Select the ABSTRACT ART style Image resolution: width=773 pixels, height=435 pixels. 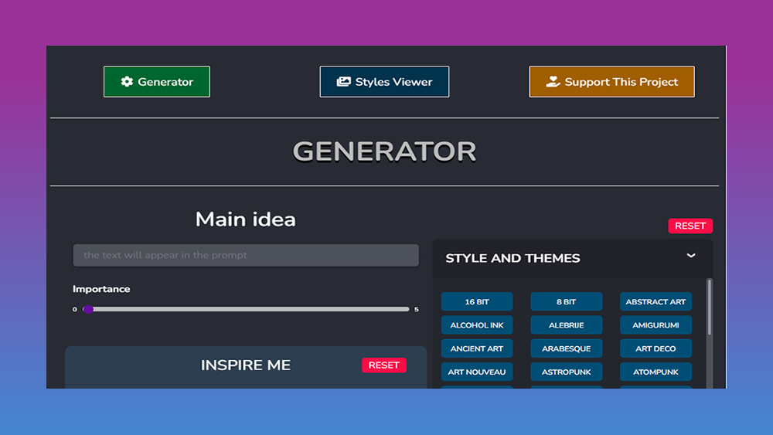pos(656,302)
